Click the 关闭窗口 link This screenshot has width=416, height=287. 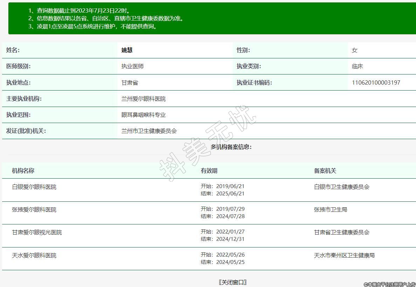233,282
